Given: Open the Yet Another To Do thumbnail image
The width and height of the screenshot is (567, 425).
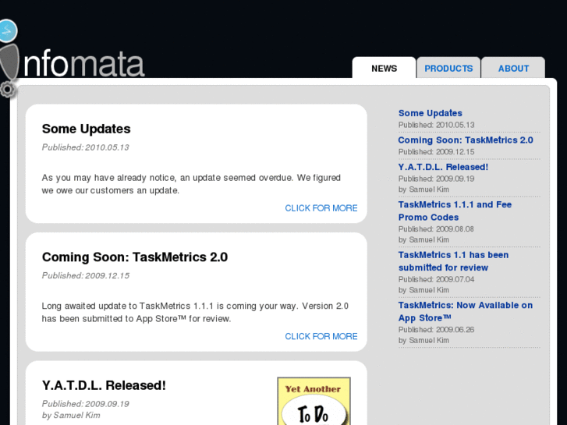Looking at the screenshot, I should pos(314,401).
